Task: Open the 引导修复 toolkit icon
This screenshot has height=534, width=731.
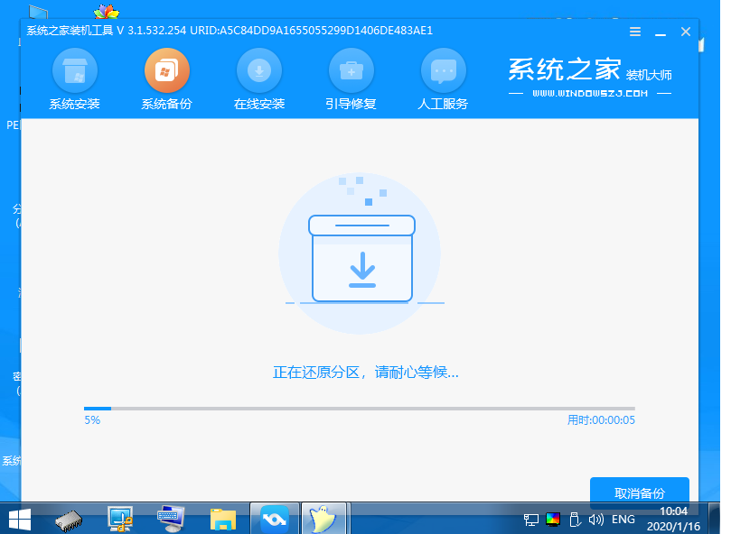Action: [351, 70]
